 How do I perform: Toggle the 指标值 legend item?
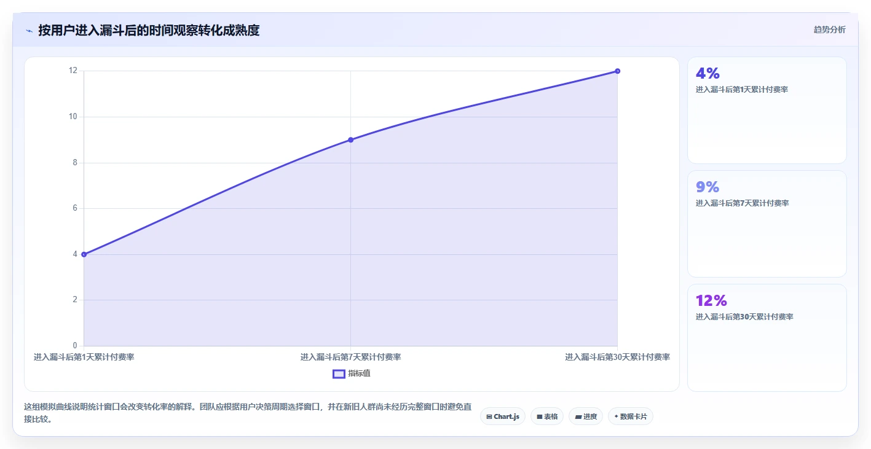coord(352,373)
